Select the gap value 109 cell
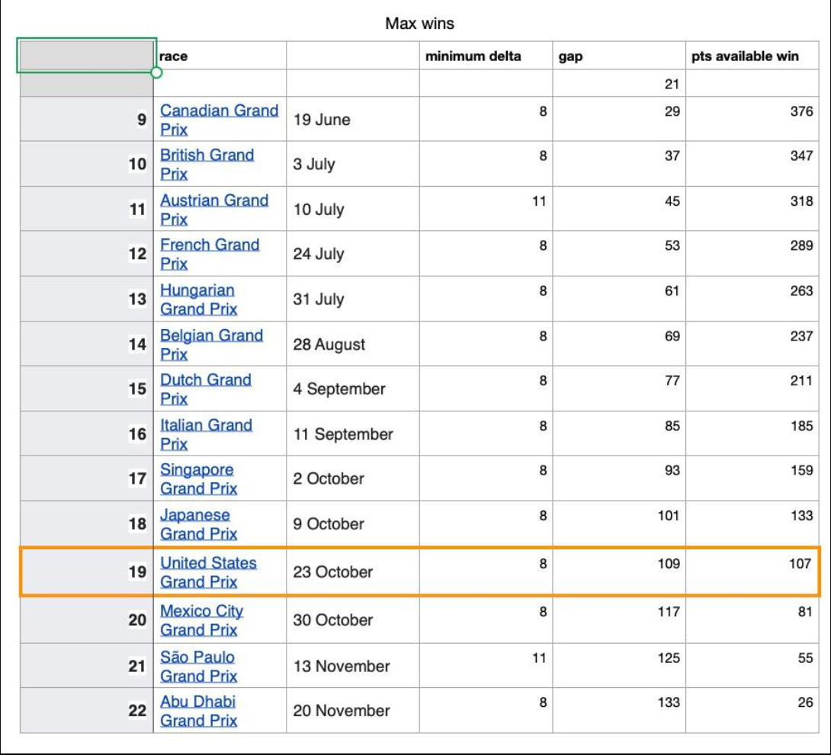831x755 pixels. point(619,572)
